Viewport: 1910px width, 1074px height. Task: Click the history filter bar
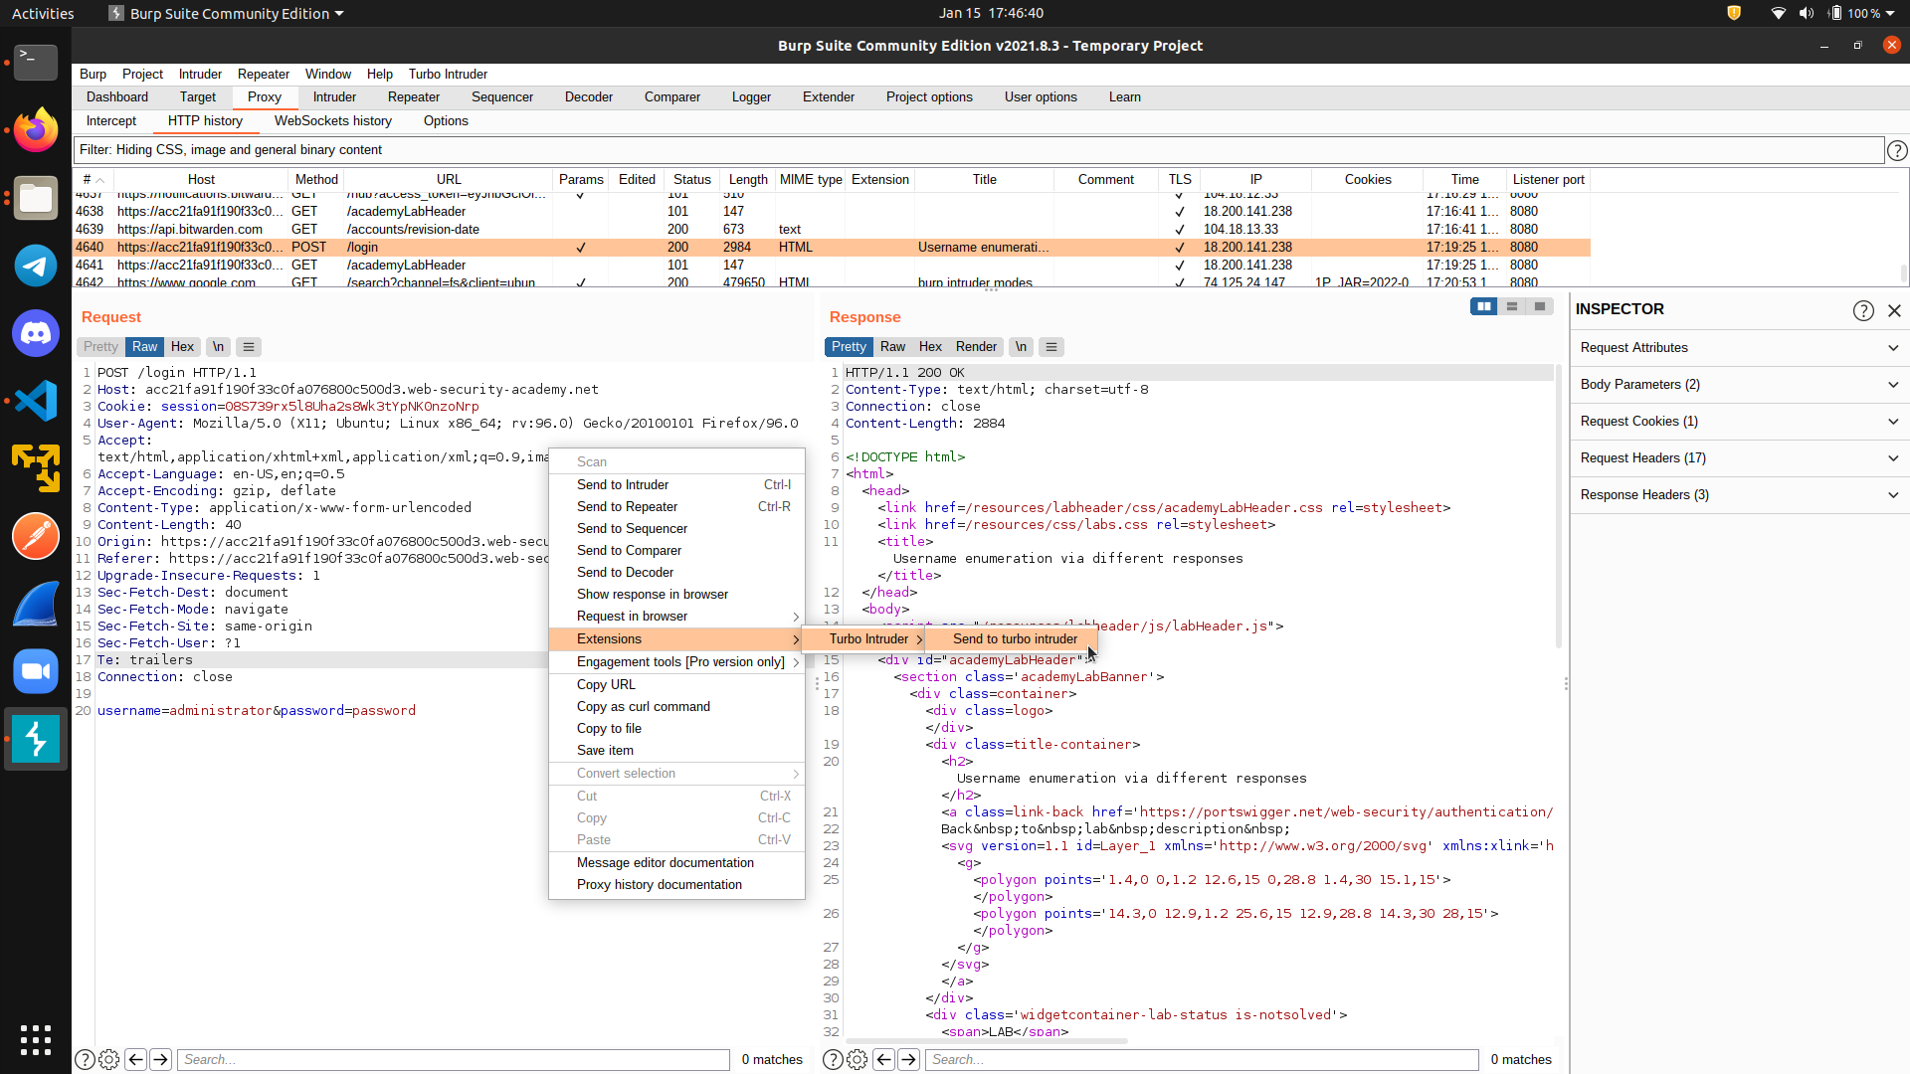click(979, 150)
